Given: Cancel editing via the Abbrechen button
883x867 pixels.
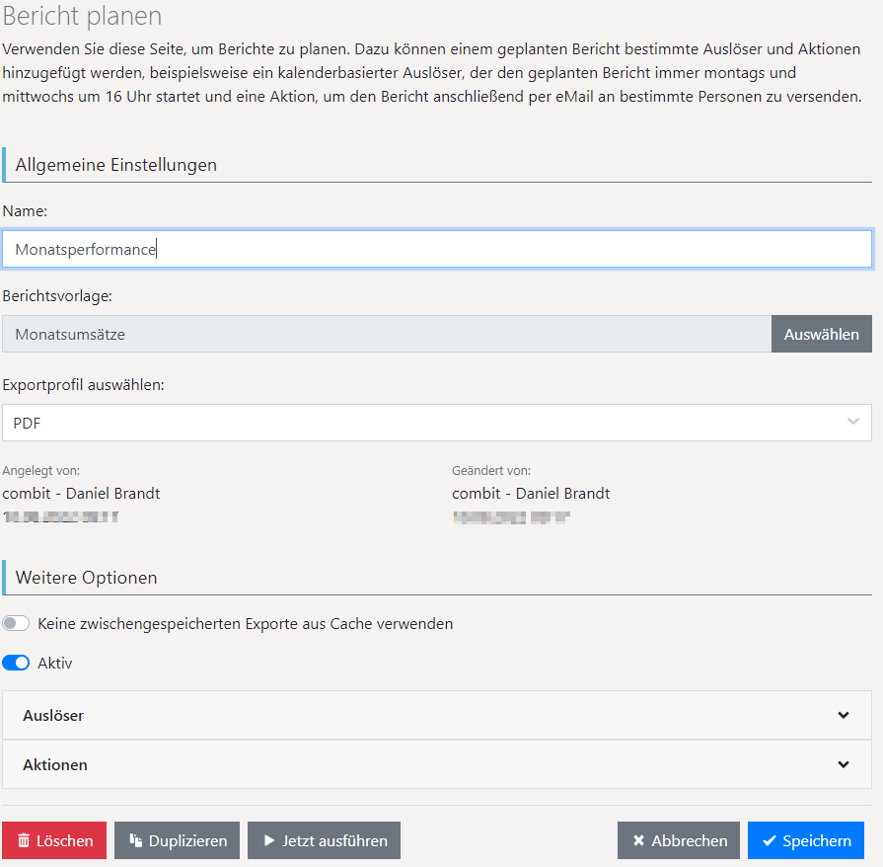Looking at the screenshot, I should tap(678, 841).
